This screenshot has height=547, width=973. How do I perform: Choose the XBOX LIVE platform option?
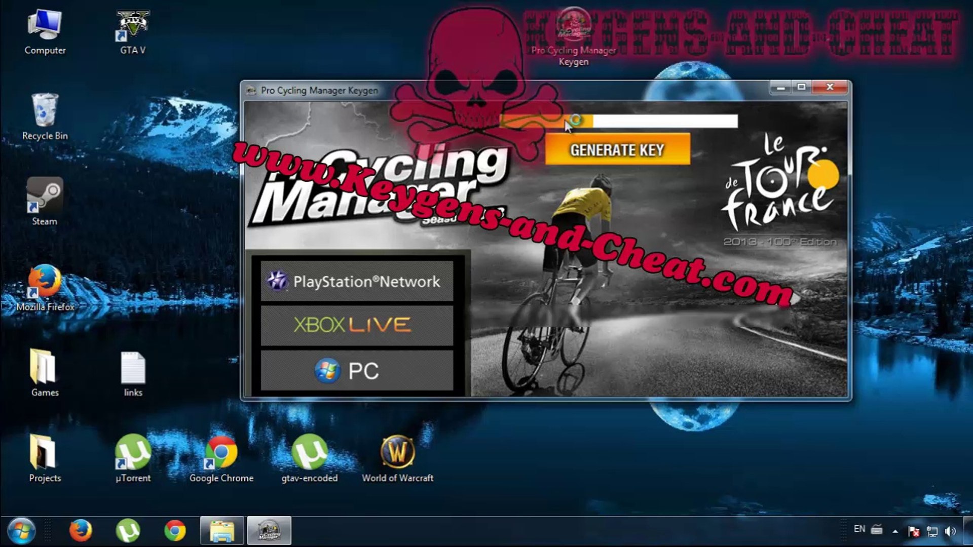coord(357,325)
